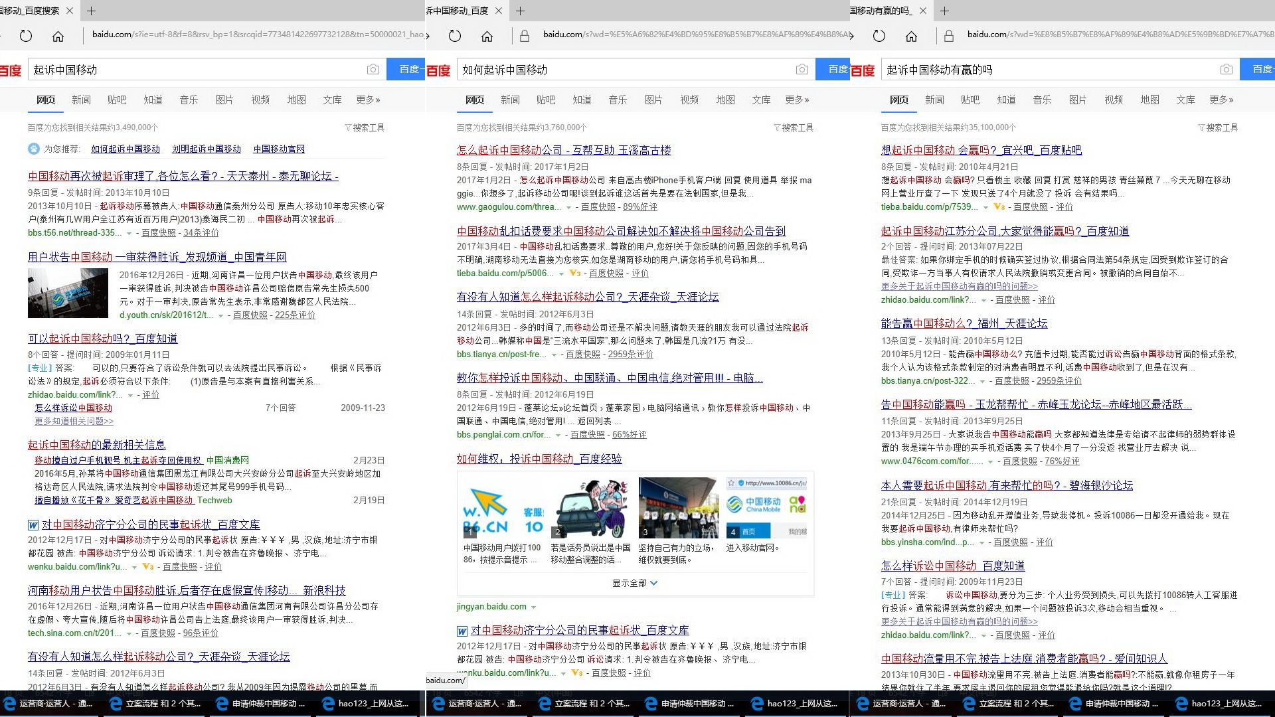
Task: Open camera image search in middle window
Action: [x=802, y=70]
